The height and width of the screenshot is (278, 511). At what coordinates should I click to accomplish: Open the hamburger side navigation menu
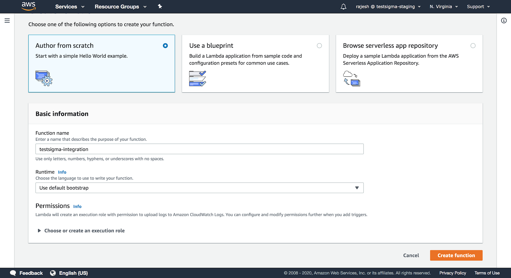pyautogui.click(x=7, y=21)
